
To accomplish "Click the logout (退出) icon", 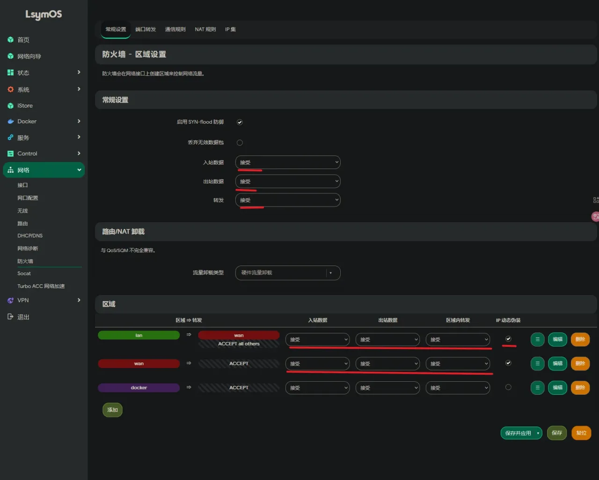I will pyautogui.click(x=10, y=317).
